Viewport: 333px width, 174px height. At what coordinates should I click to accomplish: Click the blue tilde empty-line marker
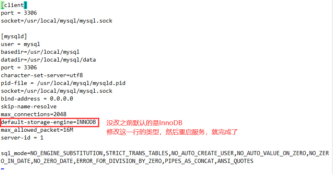(x=2, y=169)
